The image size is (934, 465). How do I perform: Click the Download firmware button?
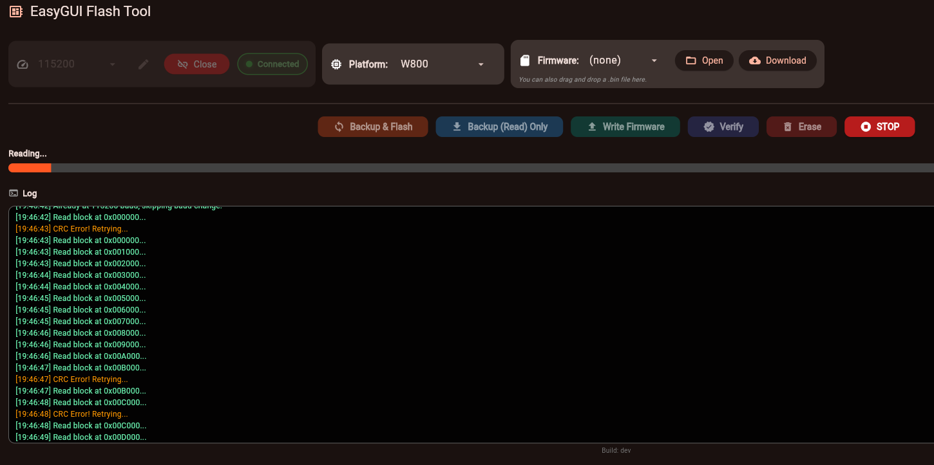point(777,60)
